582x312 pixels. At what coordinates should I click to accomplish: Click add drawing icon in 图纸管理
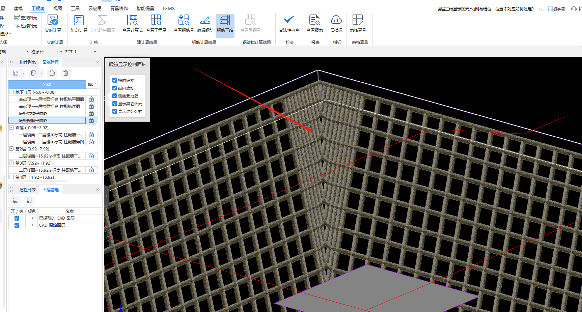[16, 73]
